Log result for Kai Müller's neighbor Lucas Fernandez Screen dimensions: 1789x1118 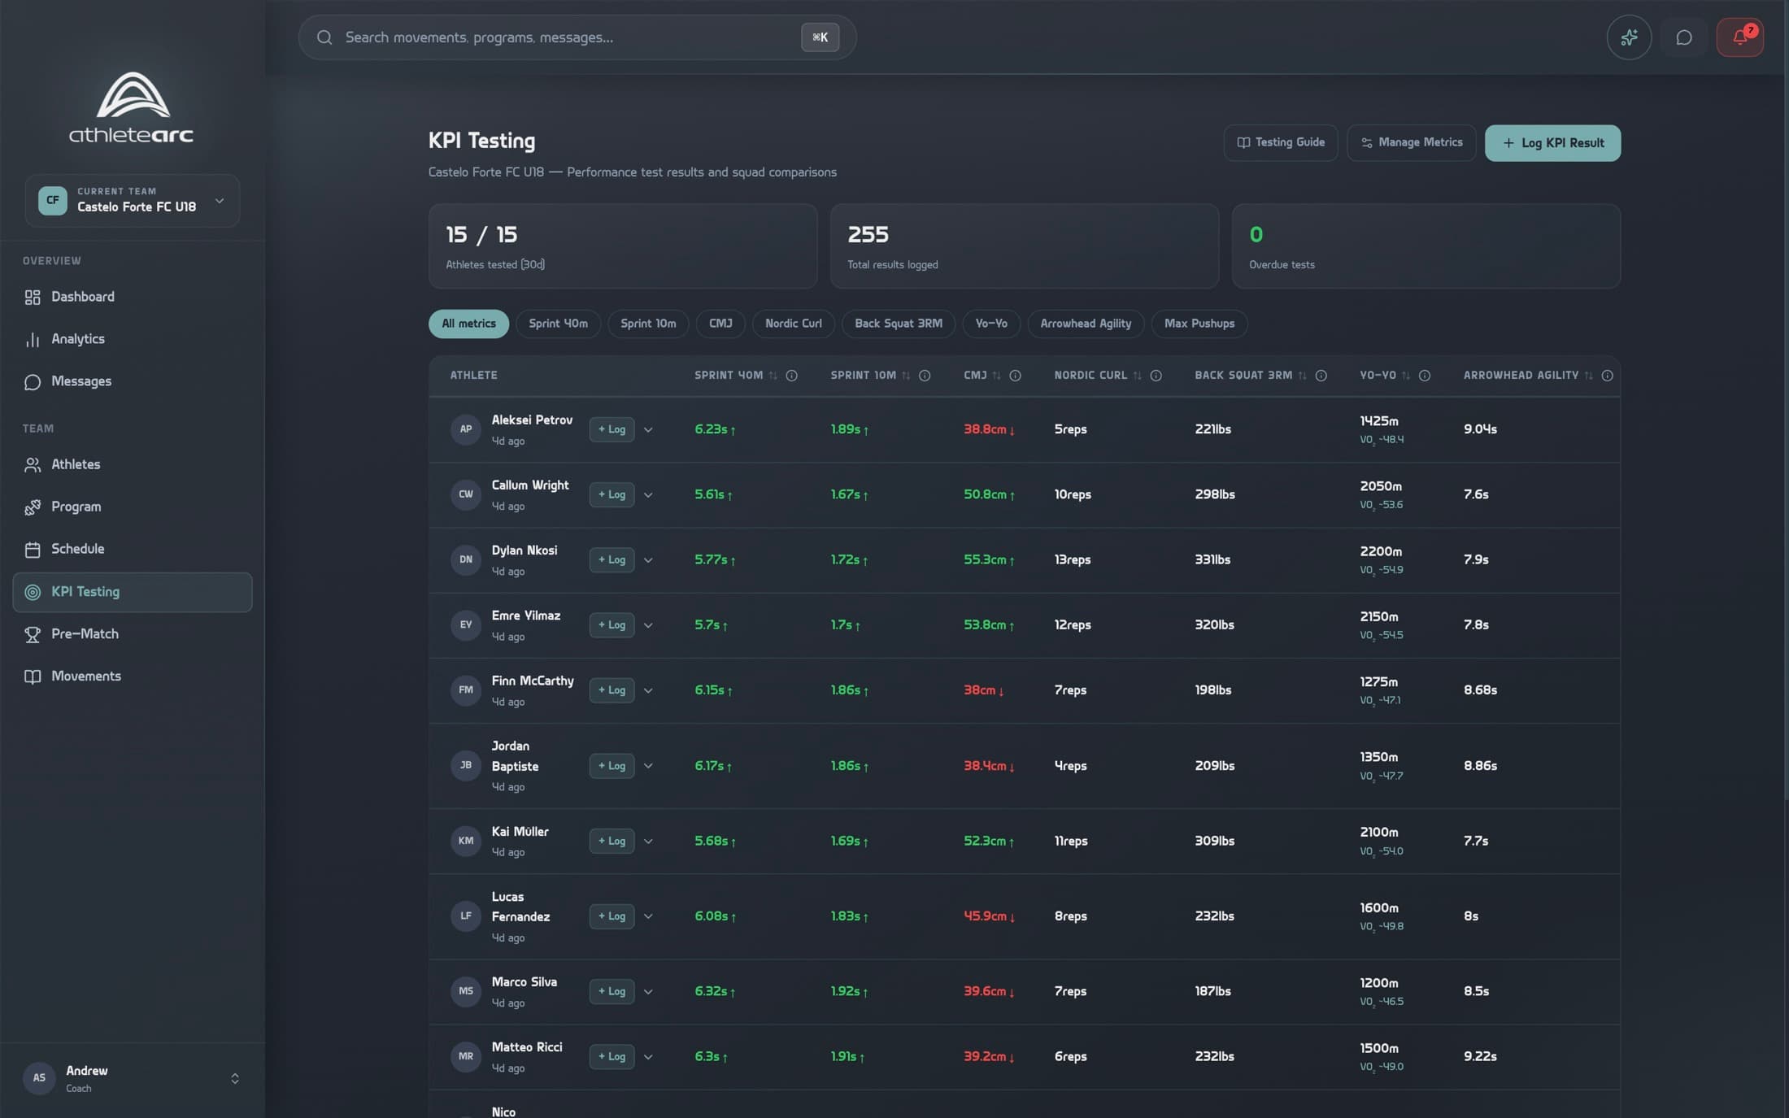pos(612,916)
